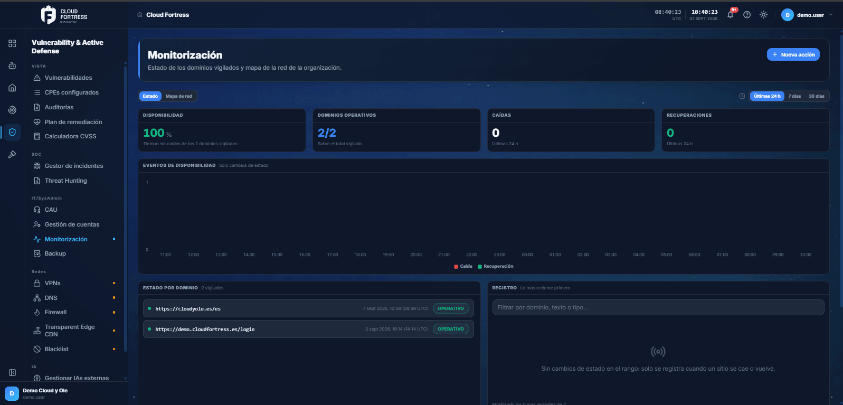Click the Firewall flame icon
The width and height of the screenshot is (843, 405).
point(37,312)
